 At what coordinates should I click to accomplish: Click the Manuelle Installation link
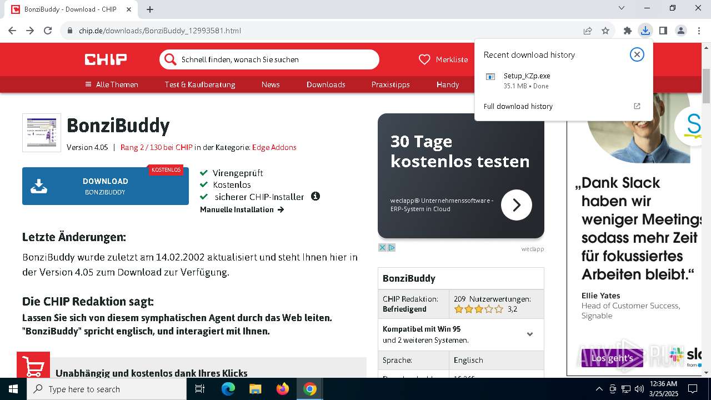coord(242,209)
